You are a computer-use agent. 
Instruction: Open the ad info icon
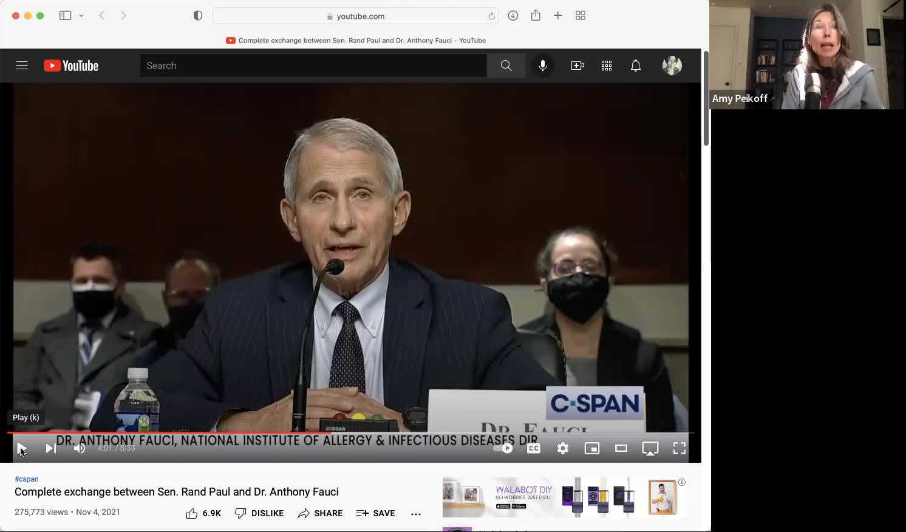tap(682, 482)
